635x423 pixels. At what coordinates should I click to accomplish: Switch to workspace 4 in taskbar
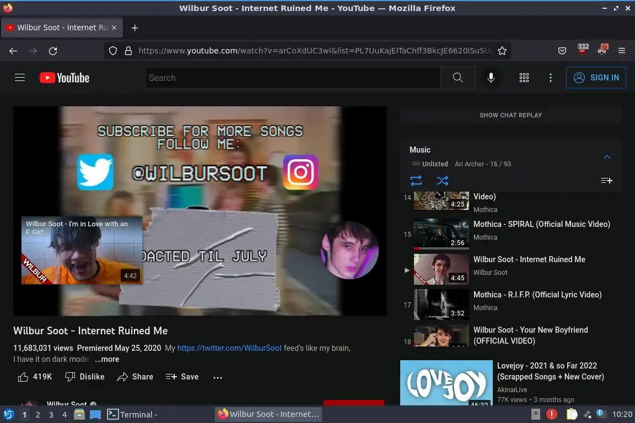(x=64, y=415)
